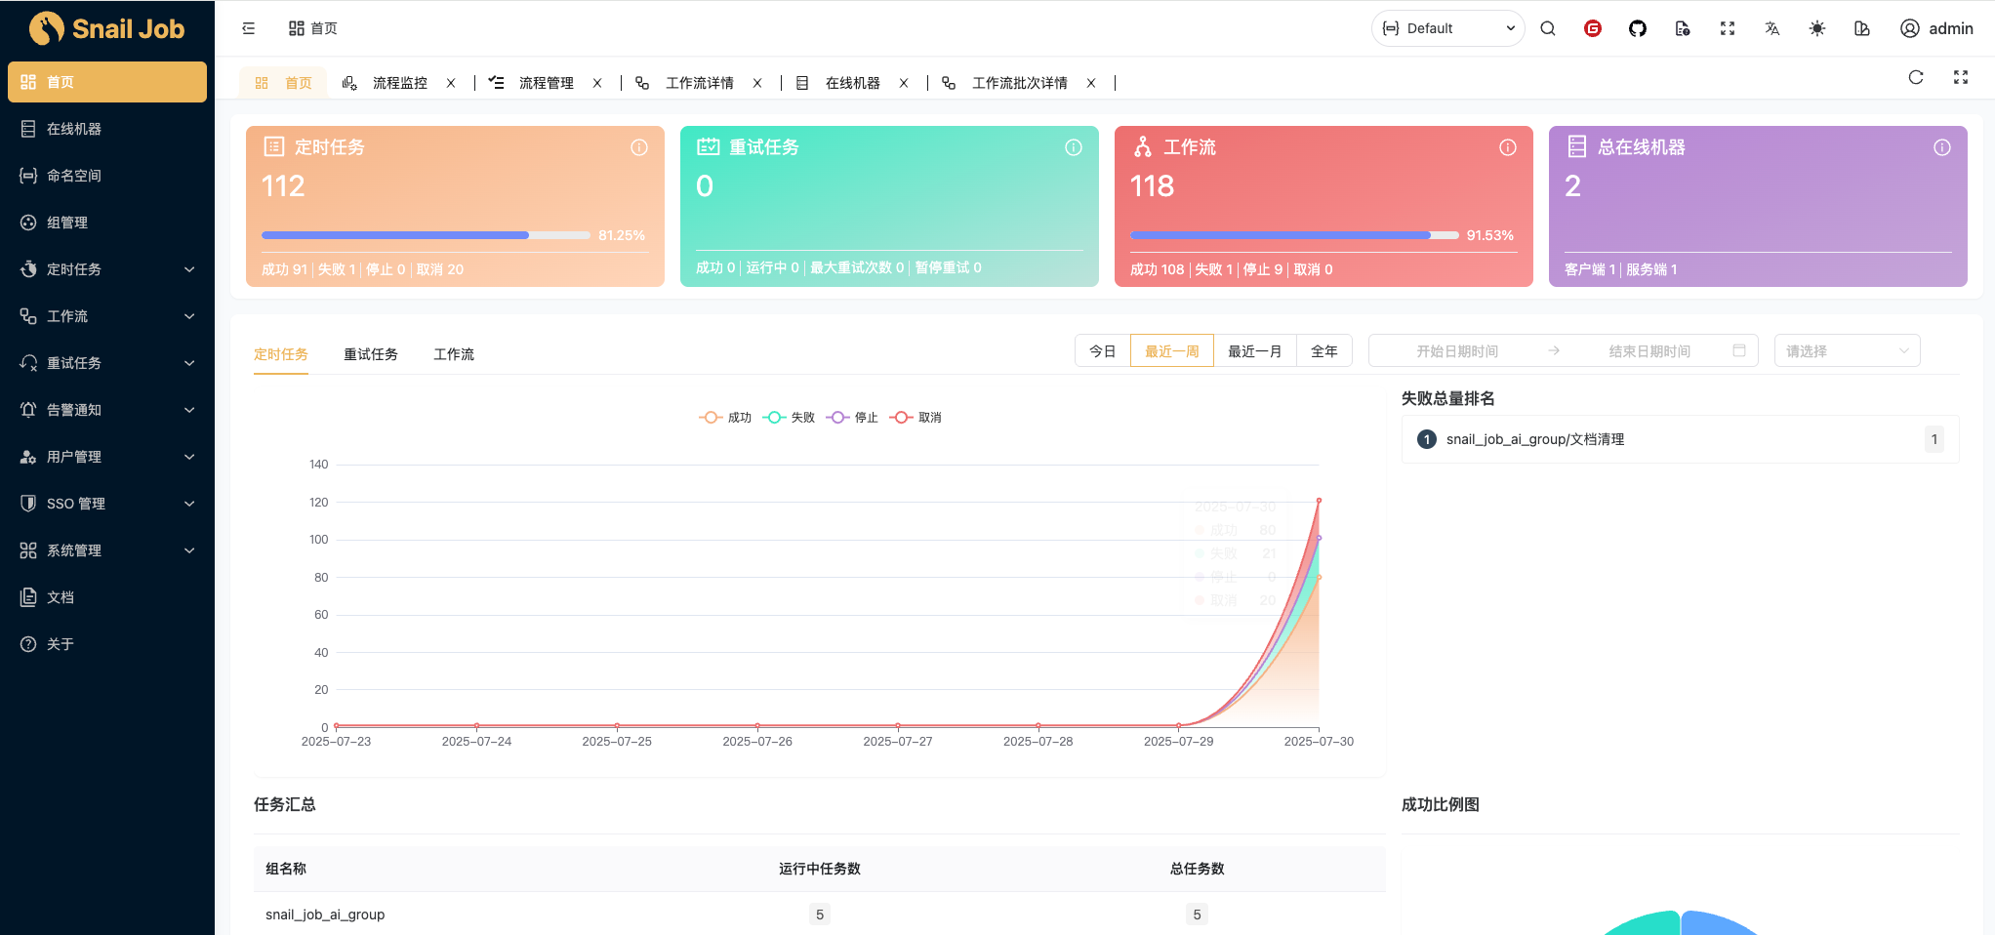Select the 最近一月 time range
The width and height of the screenshot is (1995, 935).
[1255, 351]
